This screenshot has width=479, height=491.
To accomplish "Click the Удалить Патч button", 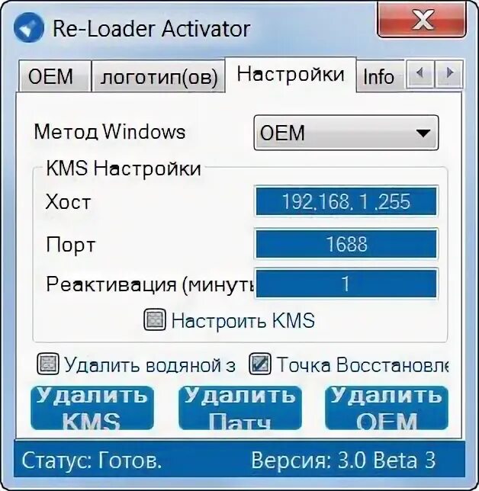I will [239, 408].
